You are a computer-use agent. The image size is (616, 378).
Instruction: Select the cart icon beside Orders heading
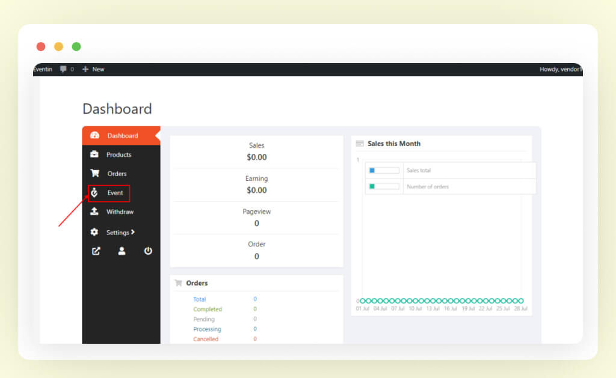tap(178, 283)
